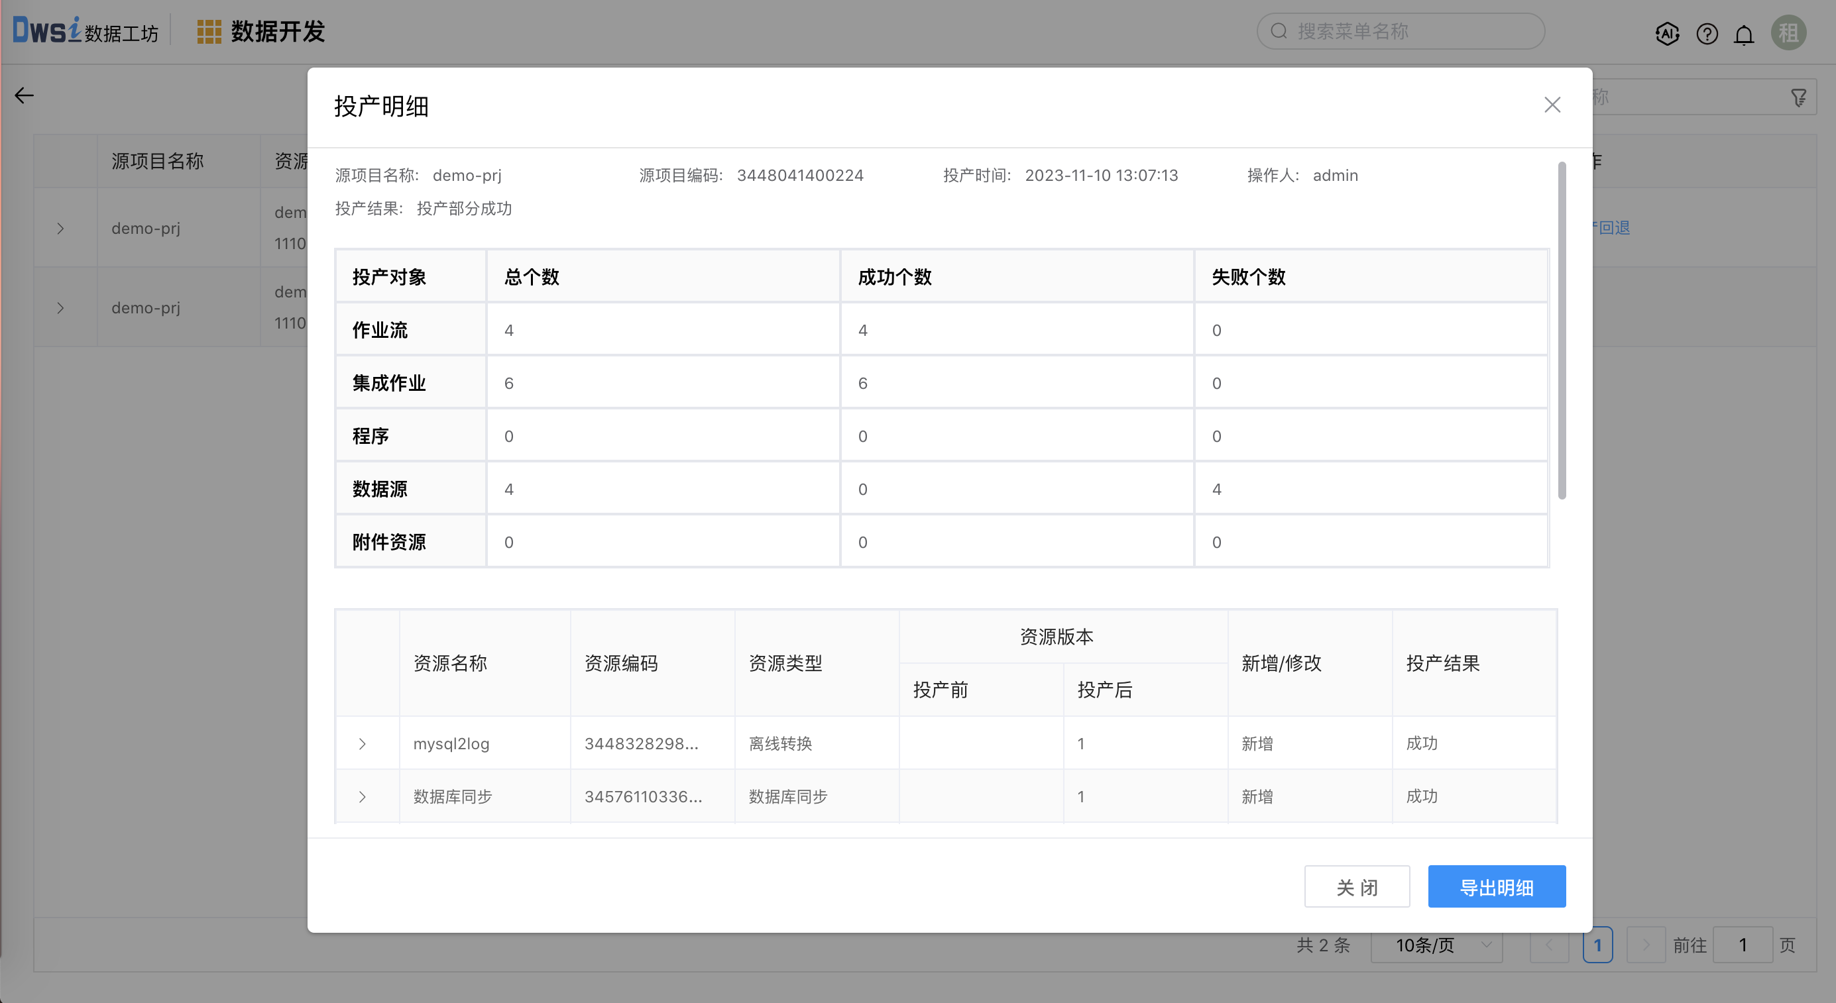Click the 关闭 button
1836x1003 pixels.
click(x=1356, y=887)
